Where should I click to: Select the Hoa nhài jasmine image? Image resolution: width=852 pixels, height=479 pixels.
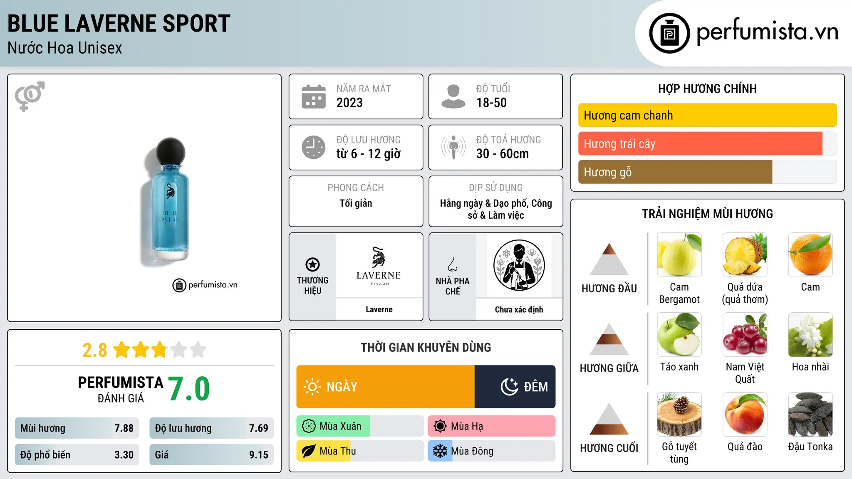pyautogui.click(x=810, y=335)
